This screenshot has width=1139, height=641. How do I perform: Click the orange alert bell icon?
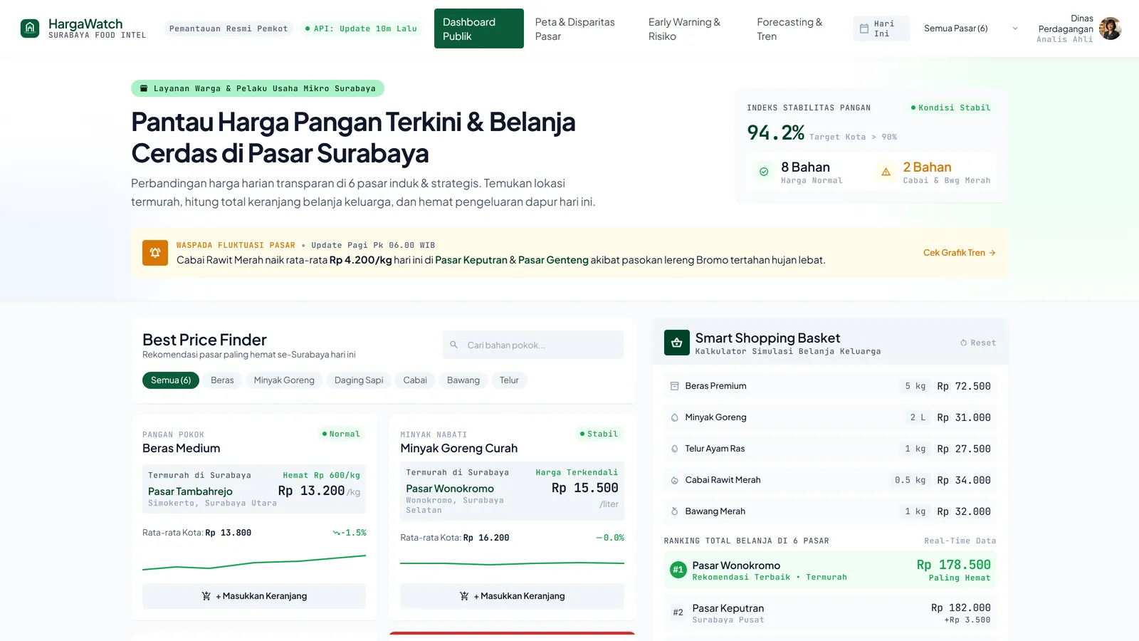pos(155,253)
